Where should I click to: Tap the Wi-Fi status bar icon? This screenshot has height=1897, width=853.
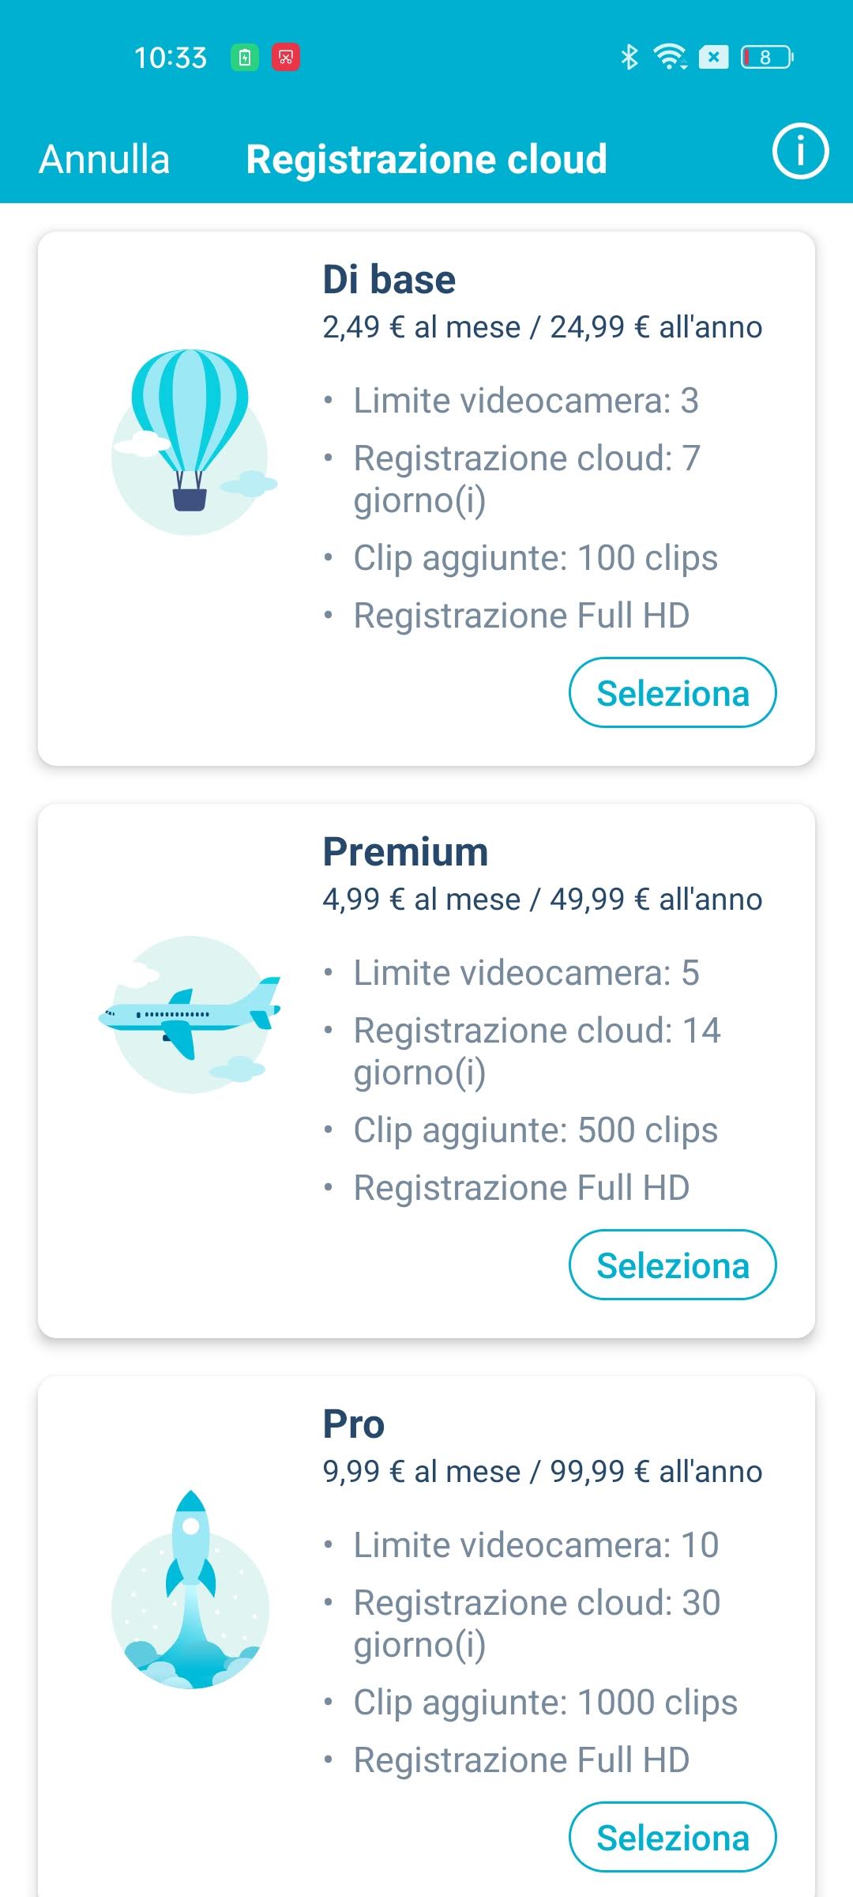click(x=670, y=57)
